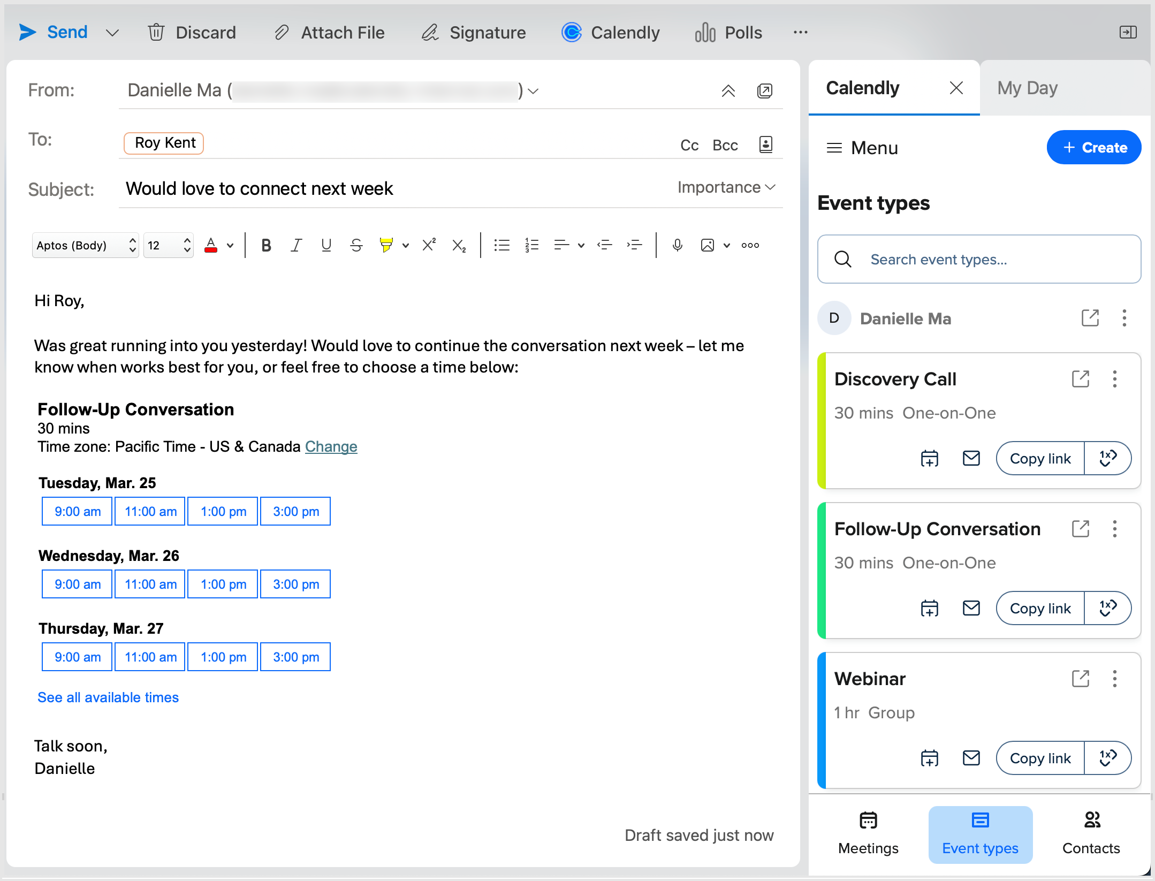Click See all available times link

(x=108, y=697)
